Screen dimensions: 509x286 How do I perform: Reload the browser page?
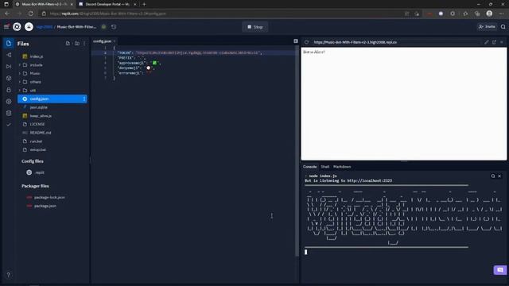pyautogui.click(x=31, y=14)
